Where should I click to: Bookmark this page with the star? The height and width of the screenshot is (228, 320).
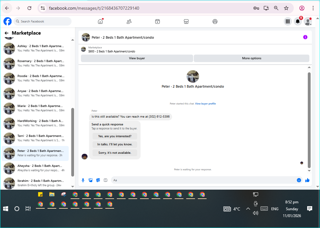[286, 8]
